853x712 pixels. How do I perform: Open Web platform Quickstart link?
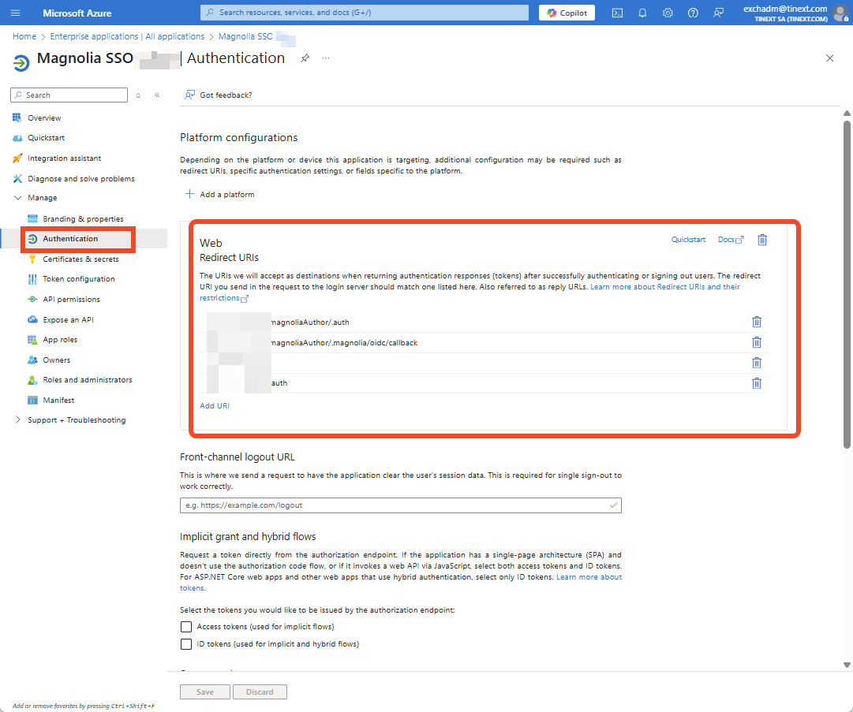(688, 240)
